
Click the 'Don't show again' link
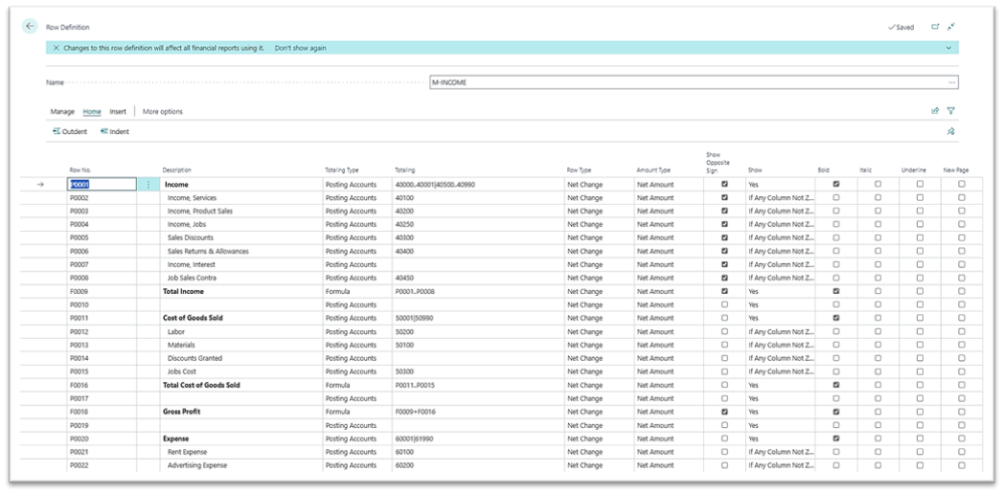300,48
